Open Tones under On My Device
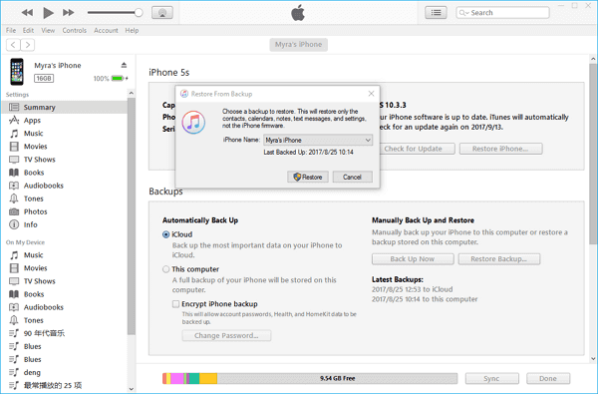The height and width of the screenshot is (394, 598). pos(65,320)
